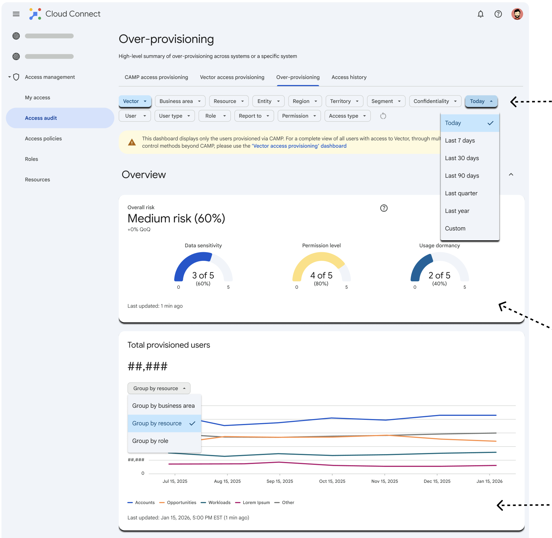Switch to CAMP access provisioning tab

156,77
